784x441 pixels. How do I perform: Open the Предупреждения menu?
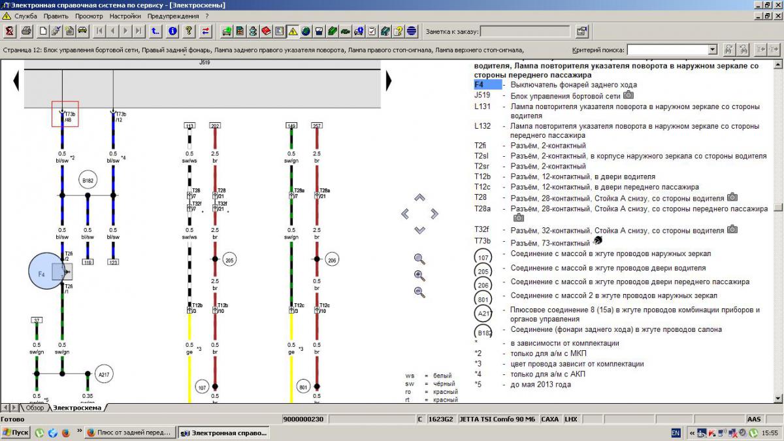pos(173,16)
